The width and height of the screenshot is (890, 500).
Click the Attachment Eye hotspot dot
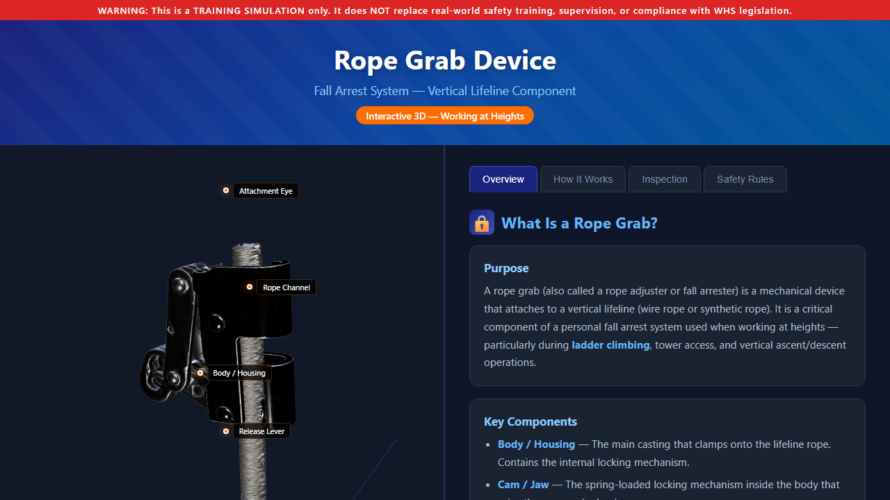click(226, 190)
